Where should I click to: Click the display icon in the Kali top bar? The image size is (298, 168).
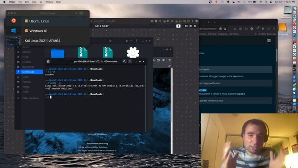(186, 26)
